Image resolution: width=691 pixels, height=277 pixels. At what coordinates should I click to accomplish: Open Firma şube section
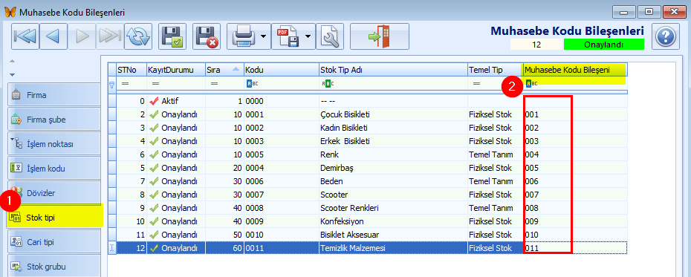click(53, 120)
